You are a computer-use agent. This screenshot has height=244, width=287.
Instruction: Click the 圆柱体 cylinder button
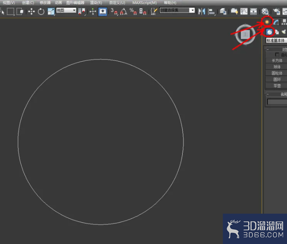coord(276,73)
